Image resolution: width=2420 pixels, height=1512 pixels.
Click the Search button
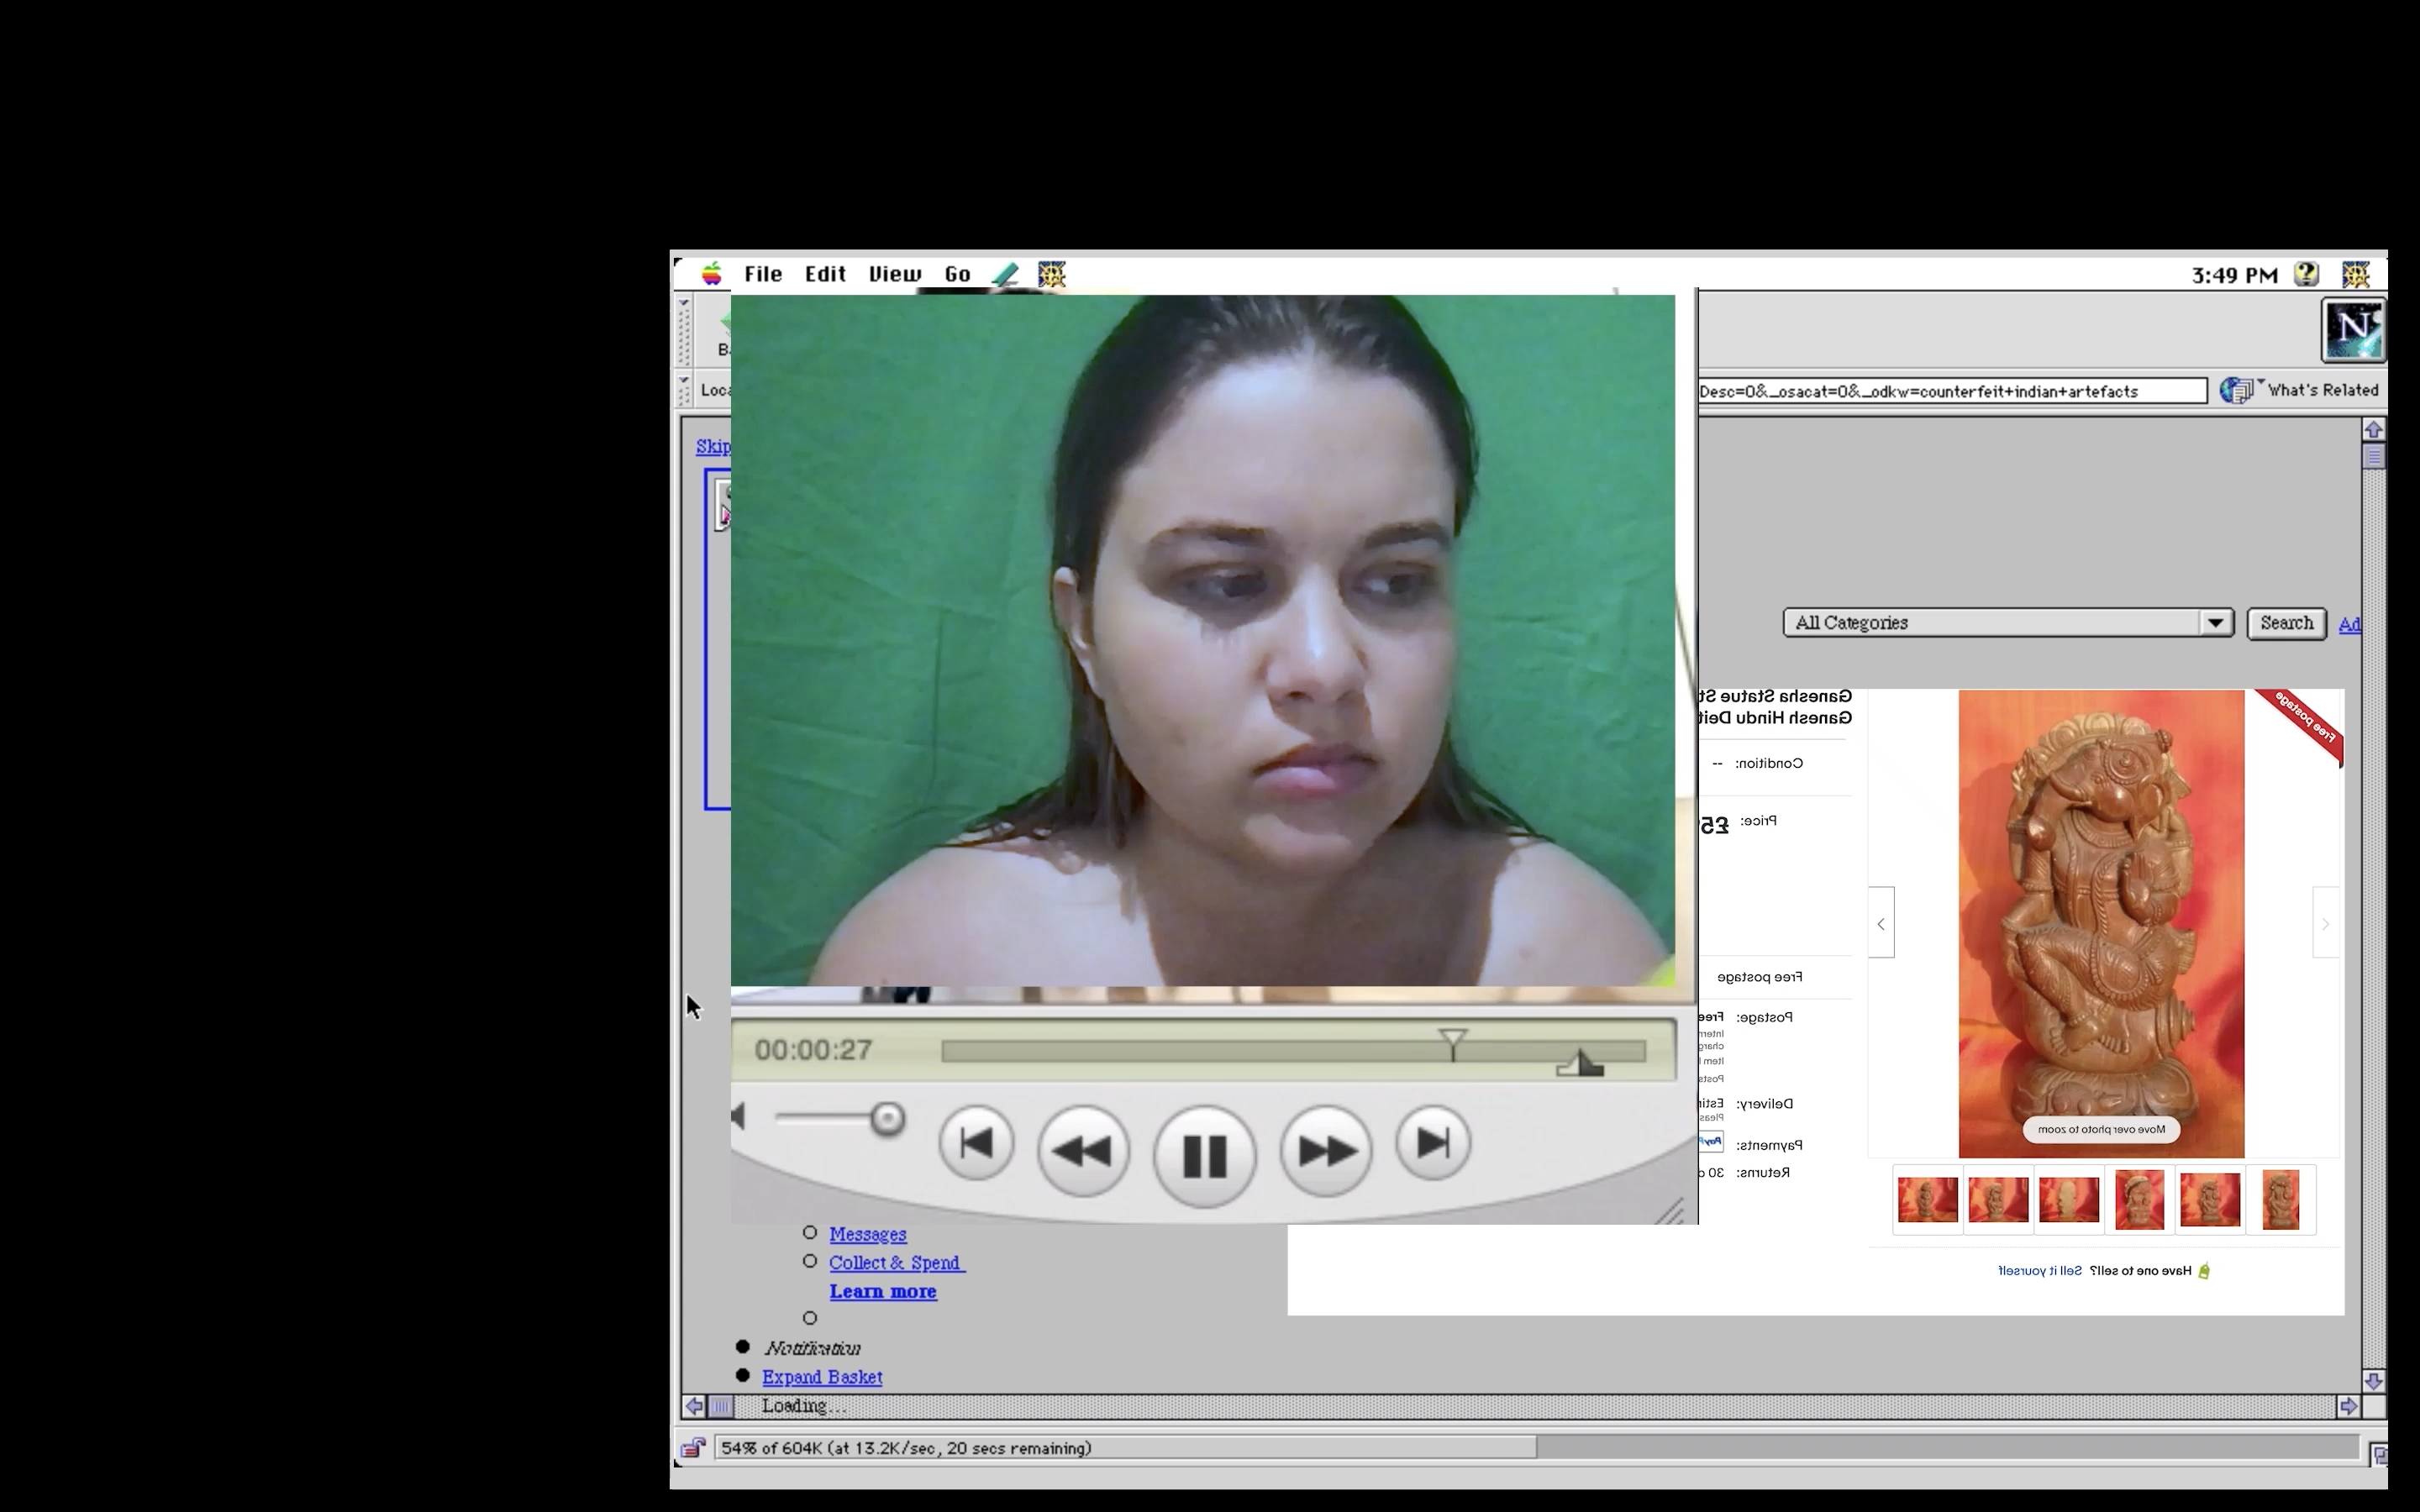click(2286, 623)
